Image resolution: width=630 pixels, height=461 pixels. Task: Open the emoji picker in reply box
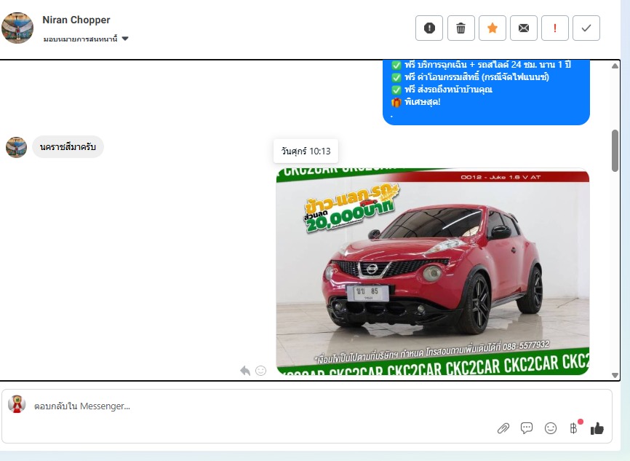coord(551,428)
